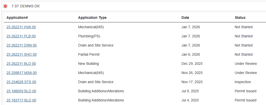Viewport: 266px width, 105px height.
Task: Open application 25 262211 DRN 00
Action: (22, 45)
